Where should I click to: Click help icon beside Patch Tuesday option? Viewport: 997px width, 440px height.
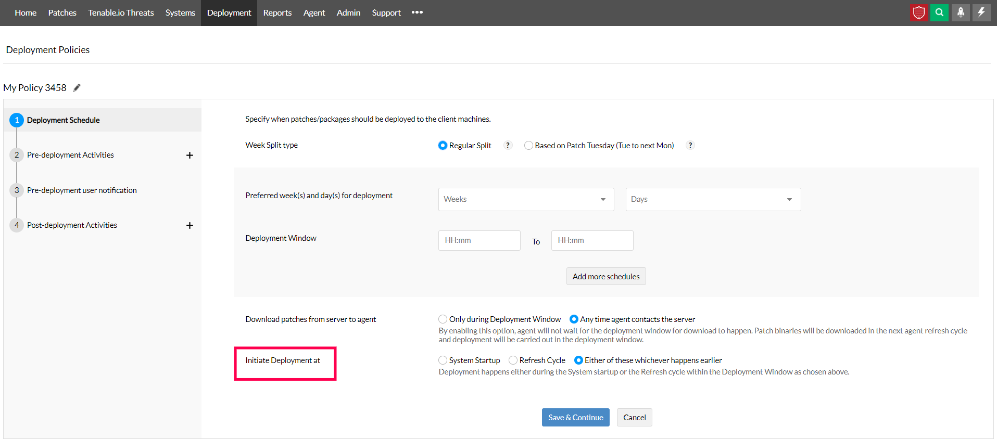(x=690, y=146)
